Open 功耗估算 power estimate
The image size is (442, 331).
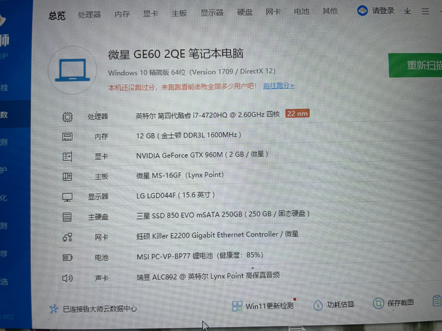pos(341,304)
